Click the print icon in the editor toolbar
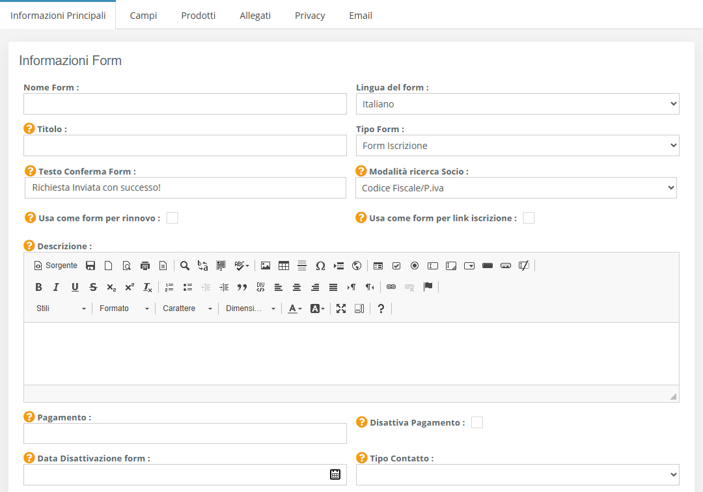This screenshot has height=492, width=703. [x=145, y=266]
